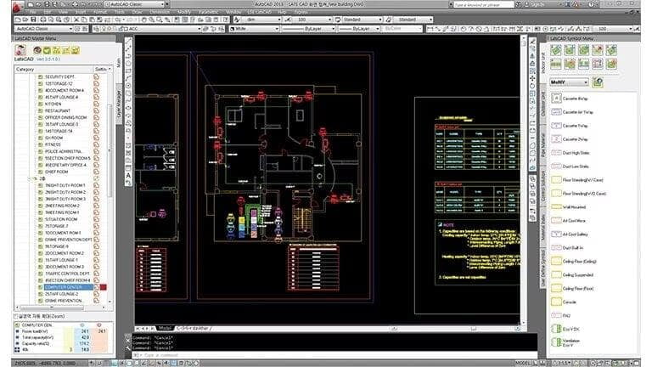This screenshot has height=367, width=652.
Task: Open the MultiV product dropdown
Action: click(568, 82)
